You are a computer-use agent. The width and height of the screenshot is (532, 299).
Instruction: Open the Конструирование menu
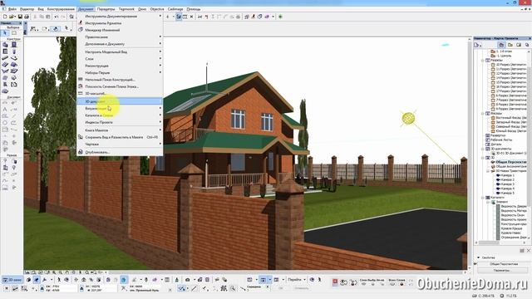click(x=61, y=9)
